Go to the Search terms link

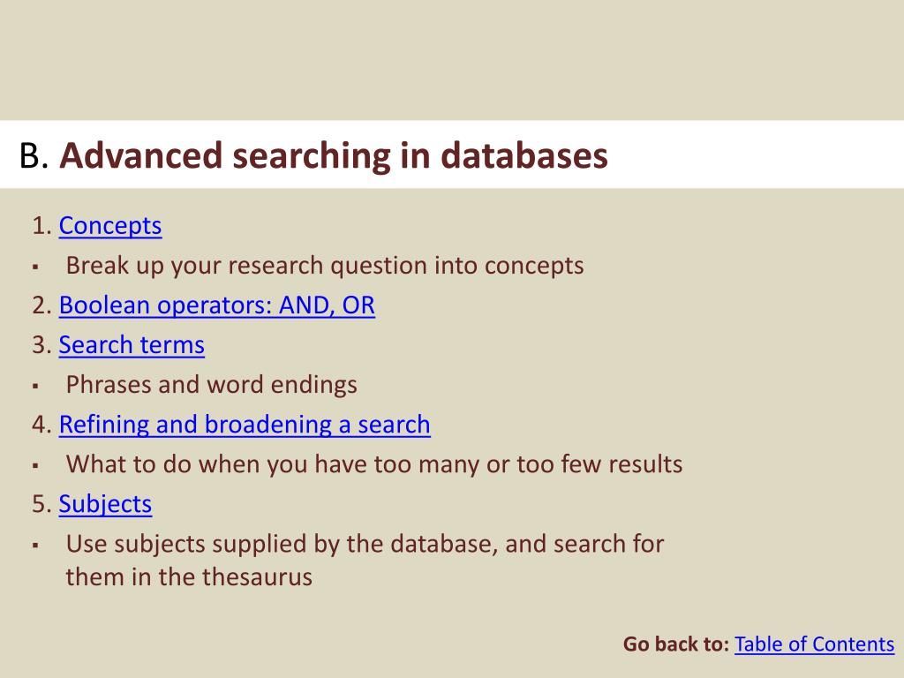tap(132, 345)
